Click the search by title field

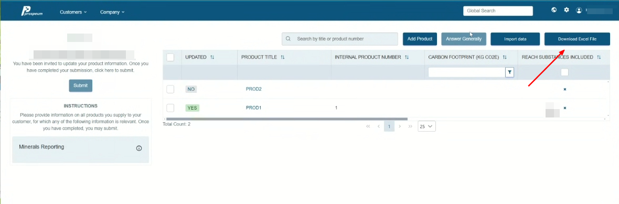click(340, 39)
